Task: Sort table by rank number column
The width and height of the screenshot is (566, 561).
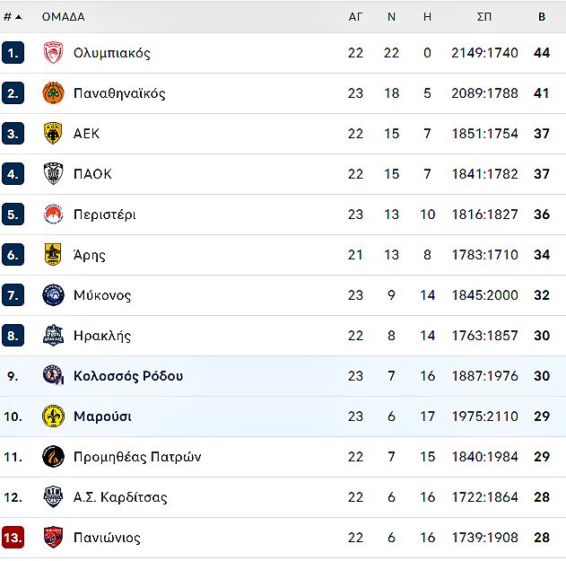Action: point(13,16)
